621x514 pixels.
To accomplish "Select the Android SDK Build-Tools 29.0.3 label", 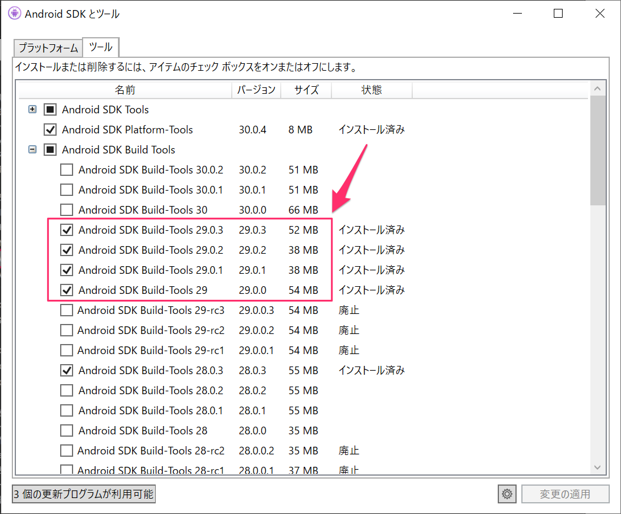I will [x=150, y=230].
